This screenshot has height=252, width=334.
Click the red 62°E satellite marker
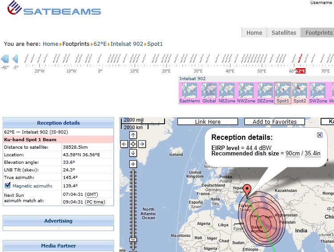pyautogui.click(x=300, y=58)
